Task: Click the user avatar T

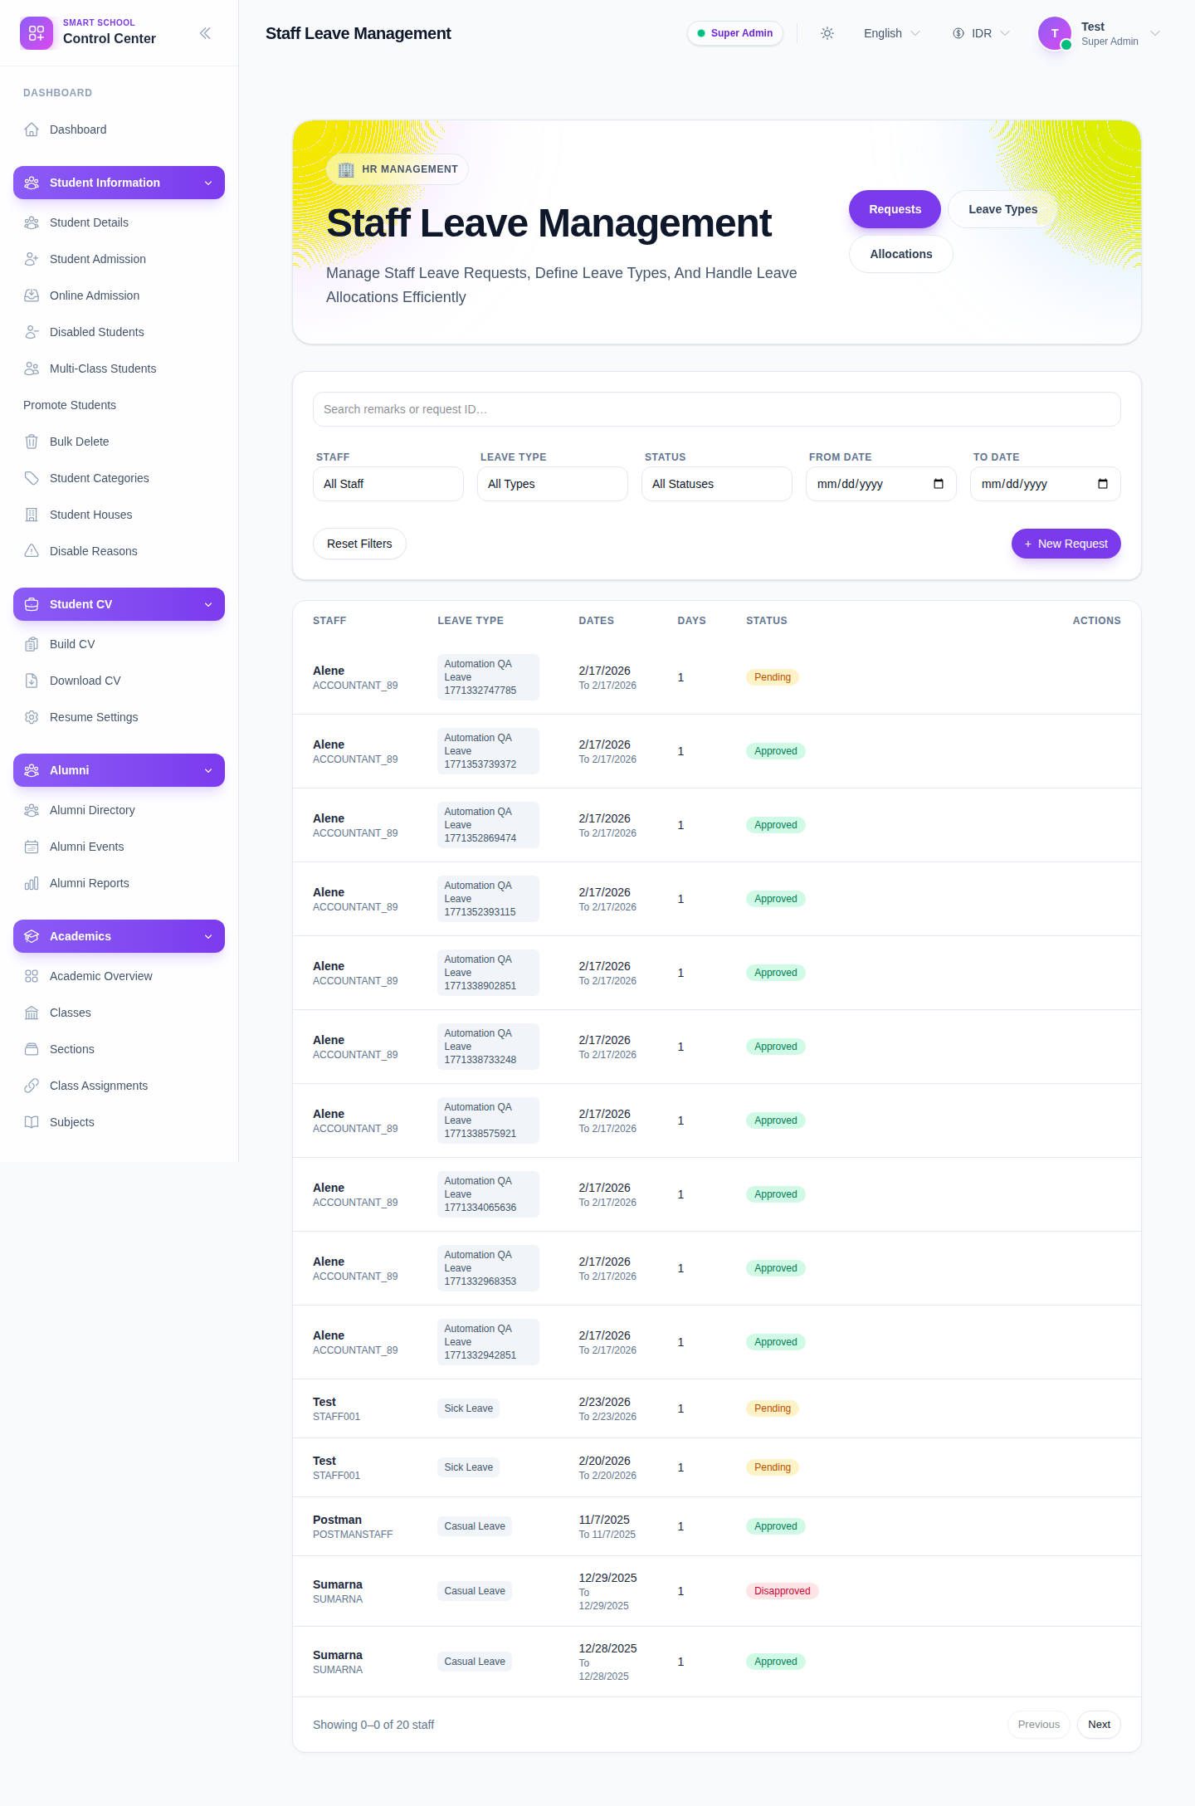Action: point(1055,33)
